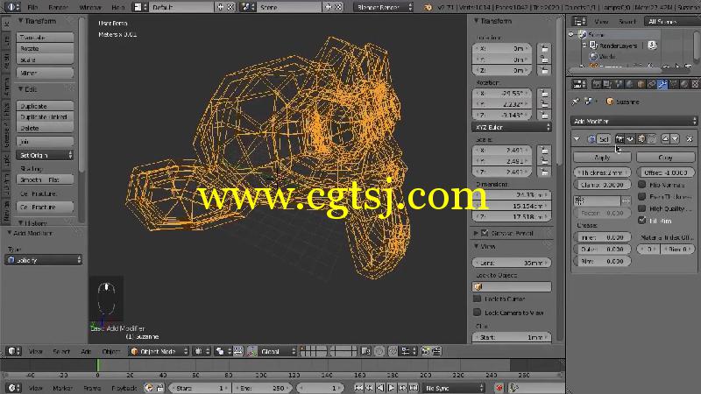The image size is (701, 394).
Task: Enable High Quality Normals checkbox
Action: [x=642, y=208]
